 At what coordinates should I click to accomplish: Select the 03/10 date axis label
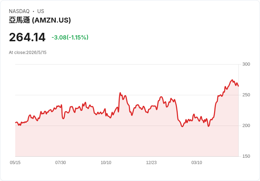pos(197,163)
